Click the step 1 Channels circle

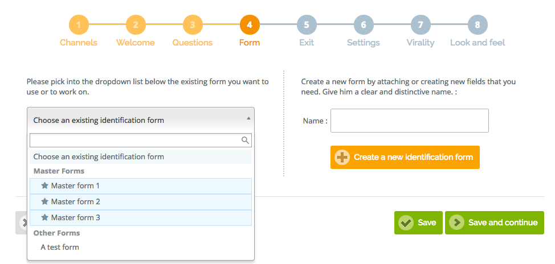click(79, 25)
